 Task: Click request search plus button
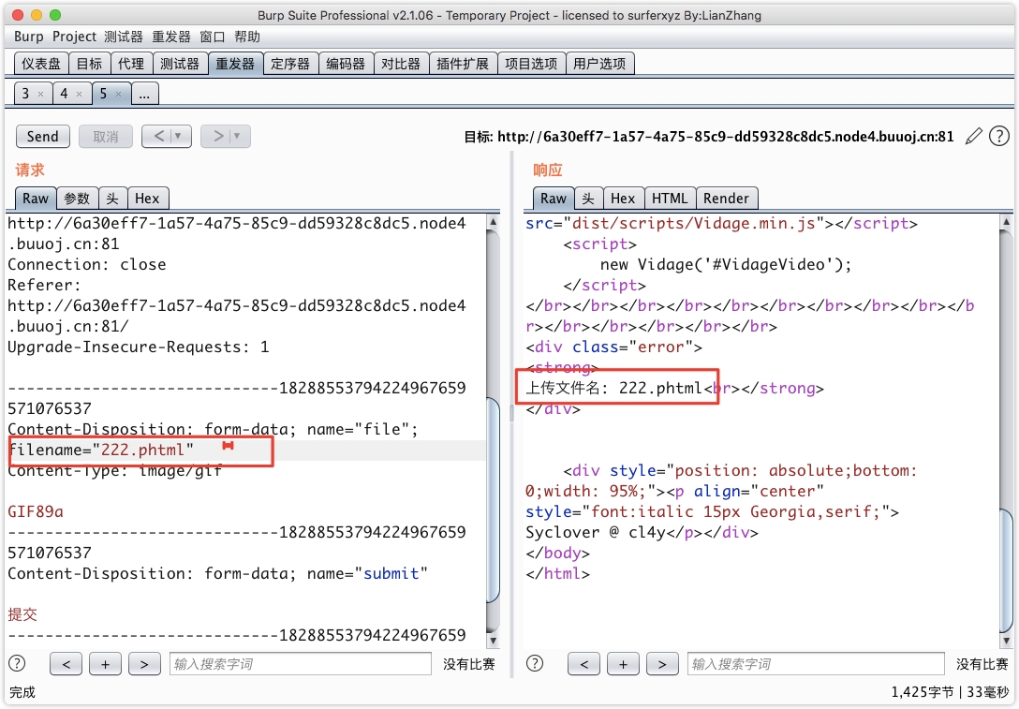pos(105,664)
